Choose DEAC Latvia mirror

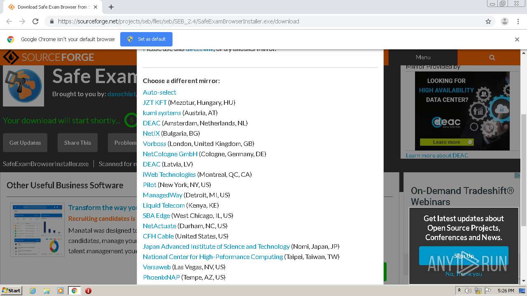tap(152, 164)
